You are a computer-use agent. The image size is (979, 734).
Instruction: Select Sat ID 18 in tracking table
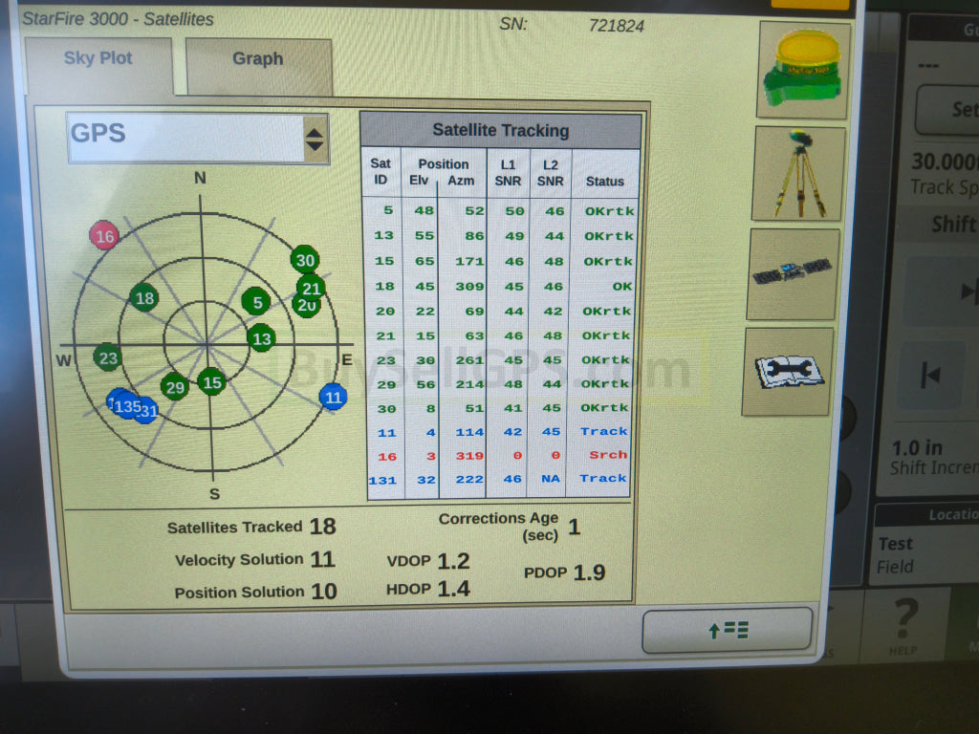coord(384,286)
